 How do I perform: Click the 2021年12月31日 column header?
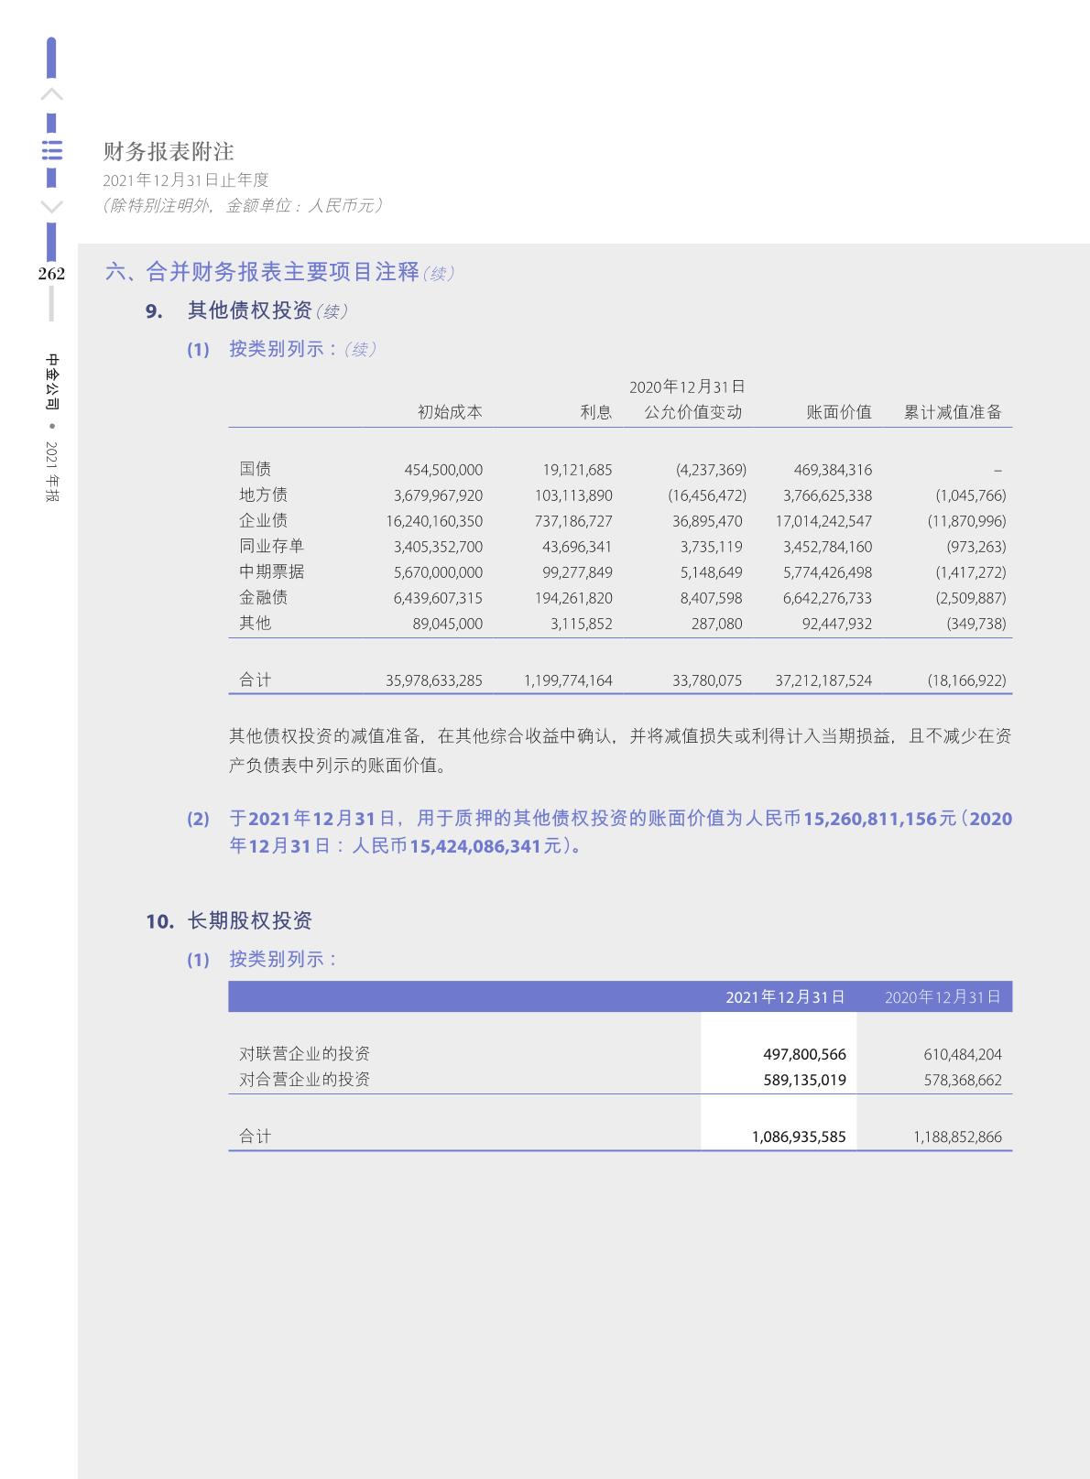(785, 997)
